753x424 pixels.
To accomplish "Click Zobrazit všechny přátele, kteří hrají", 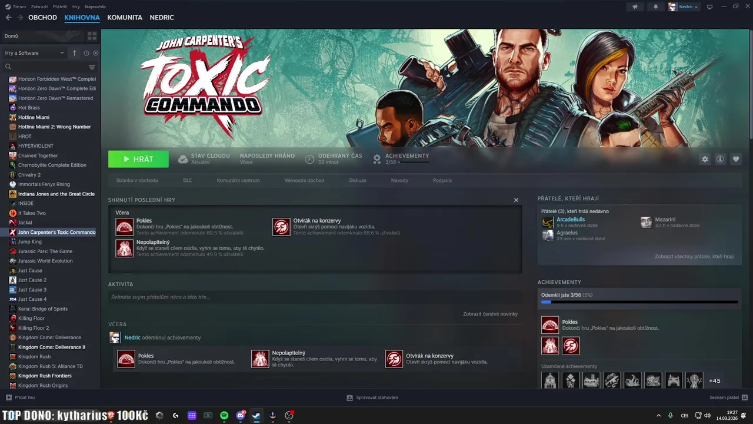I will point(694,257).
